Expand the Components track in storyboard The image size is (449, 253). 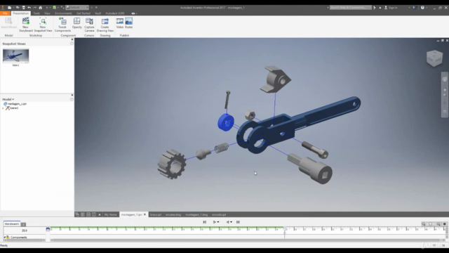5,238
